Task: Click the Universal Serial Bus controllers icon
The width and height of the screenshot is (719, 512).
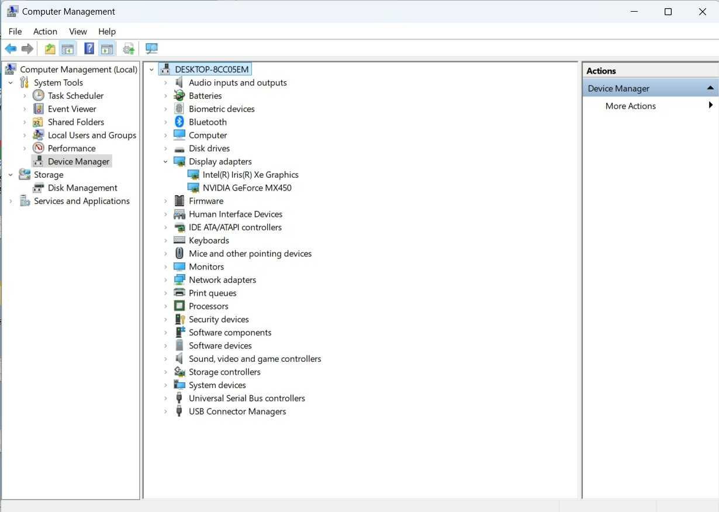Action: tap(179, 398)
